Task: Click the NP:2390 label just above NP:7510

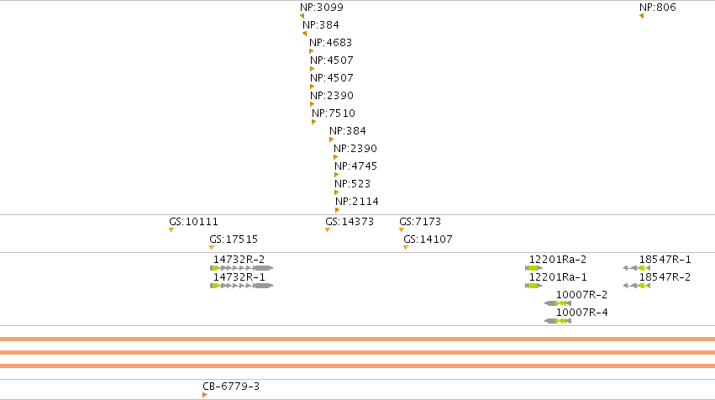Action: pyautogui.click(x=332, y=95)
